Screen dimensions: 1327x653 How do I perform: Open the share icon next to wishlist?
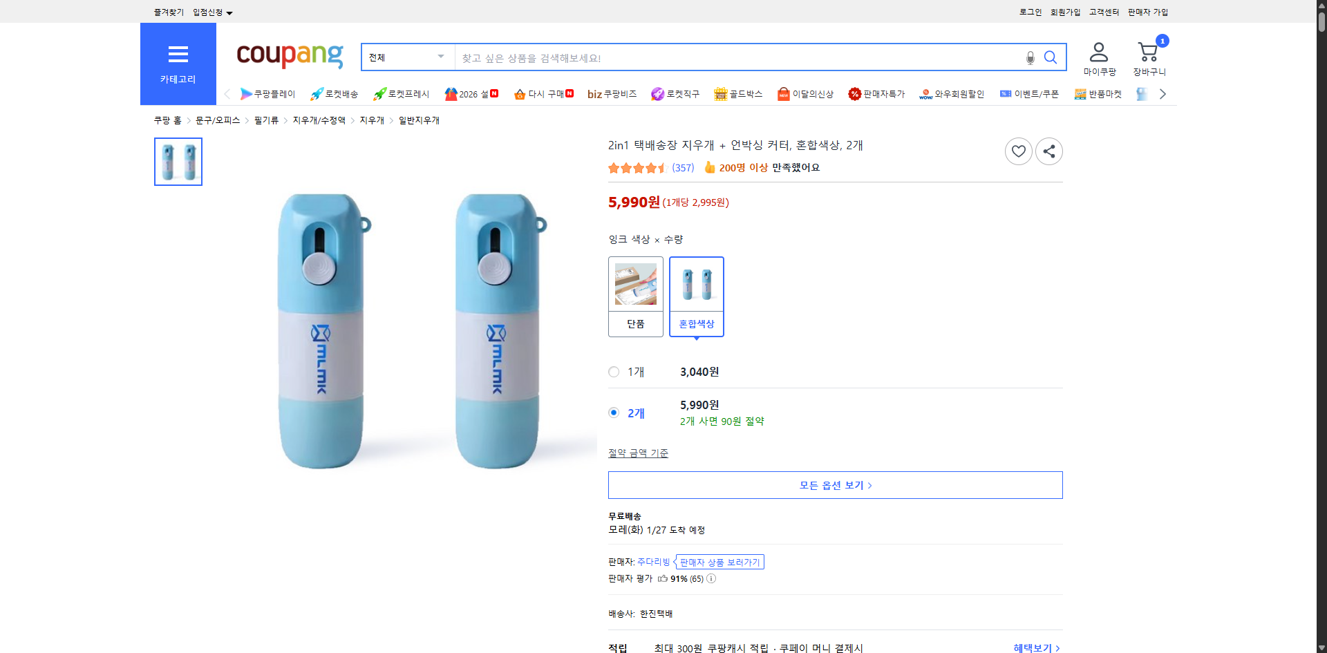pos(1048,151)
